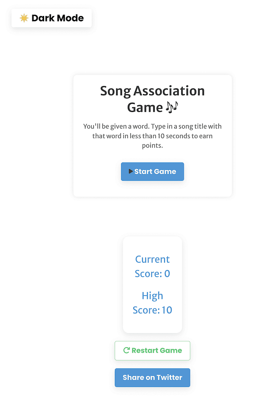Select the play triangle icon on Start Game

click(131, 171)
